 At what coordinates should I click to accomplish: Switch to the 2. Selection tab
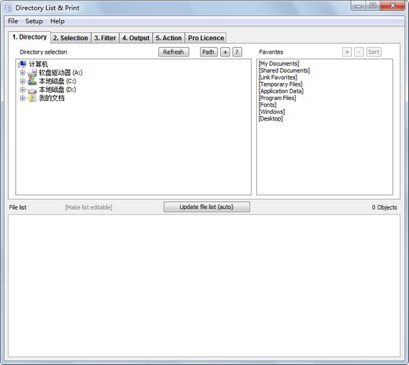pos(70,38)
